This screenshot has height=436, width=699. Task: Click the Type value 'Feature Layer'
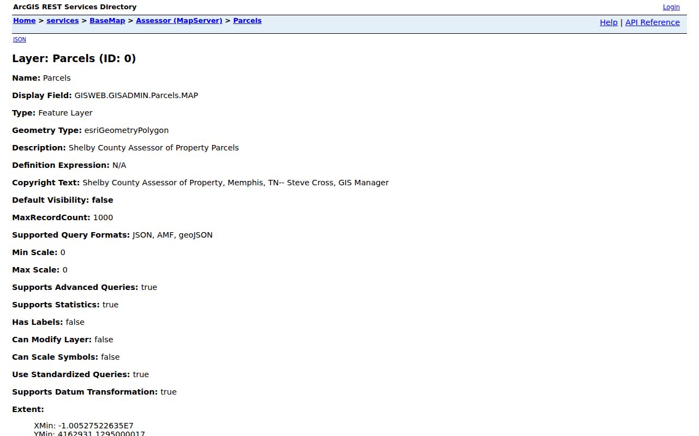point(66,113)
